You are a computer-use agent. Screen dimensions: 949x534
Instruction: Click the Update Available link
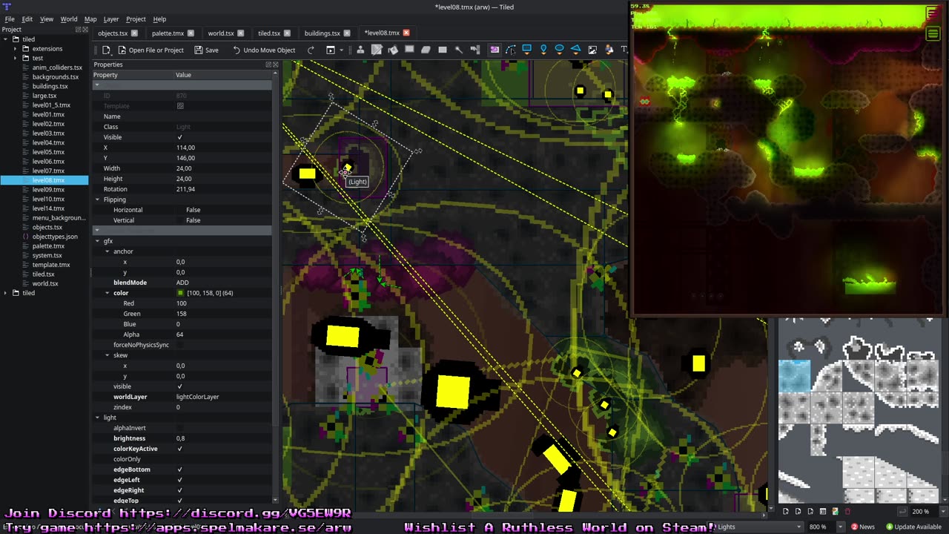(913, 527)
